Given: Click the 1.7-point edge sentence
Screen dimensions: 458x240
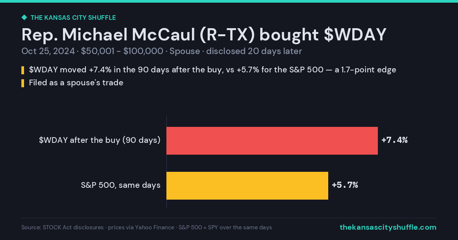Looking at the screenshot, I should click(213, 70).
